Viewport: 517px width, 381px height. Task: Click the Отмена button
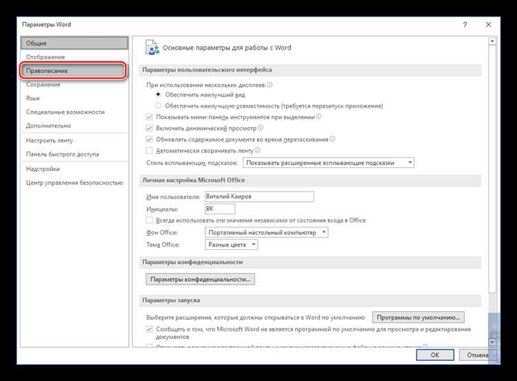pos(477,355)
